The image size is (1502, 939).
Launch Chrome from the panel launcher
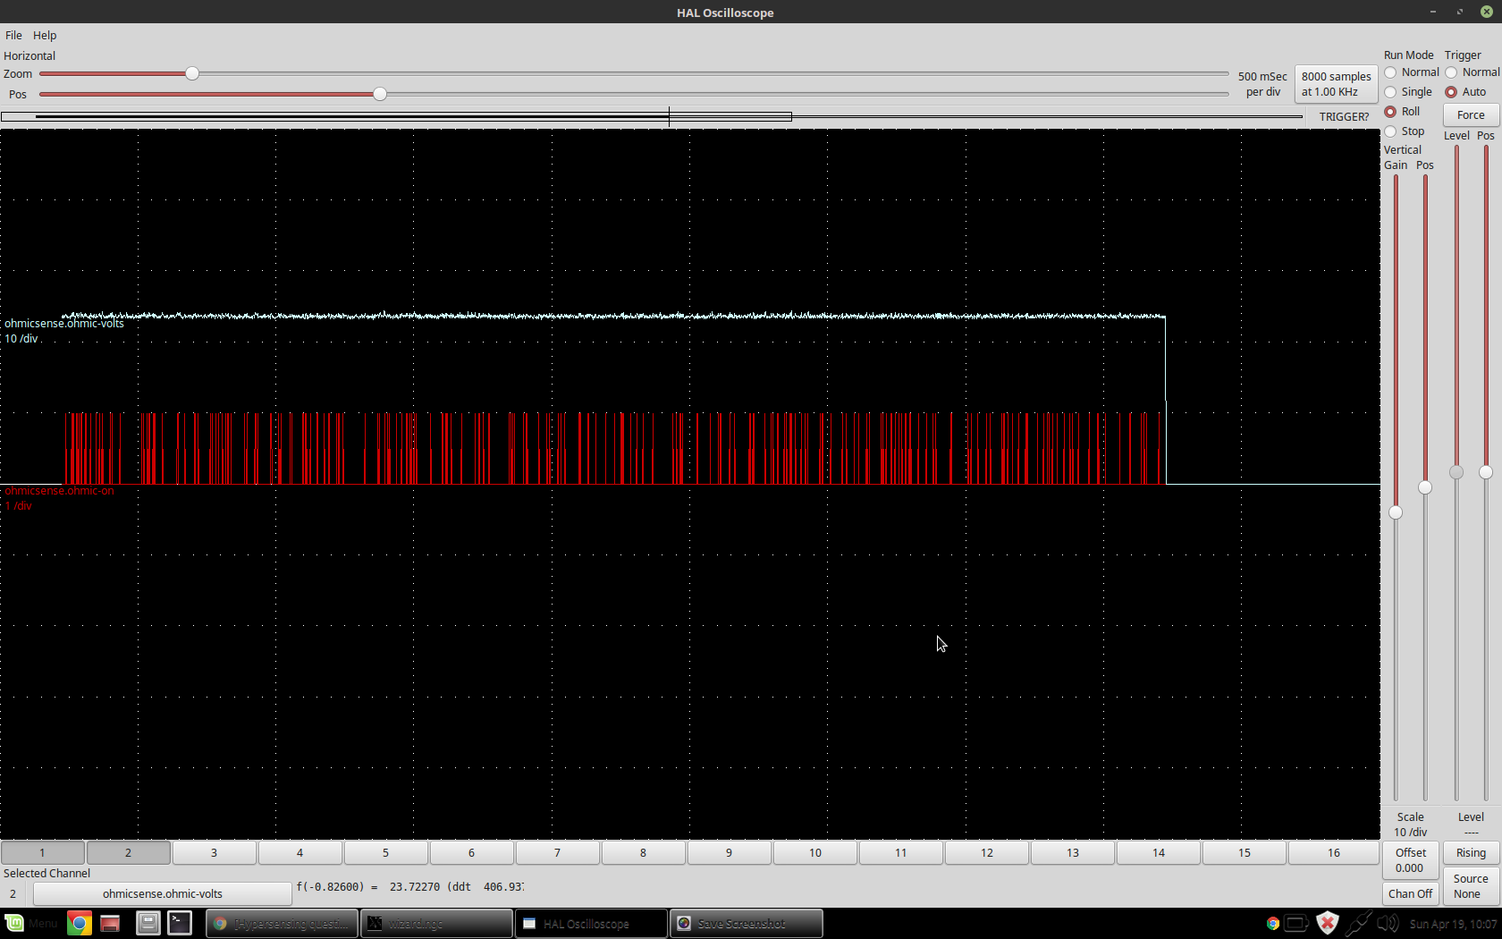(79, 923)
